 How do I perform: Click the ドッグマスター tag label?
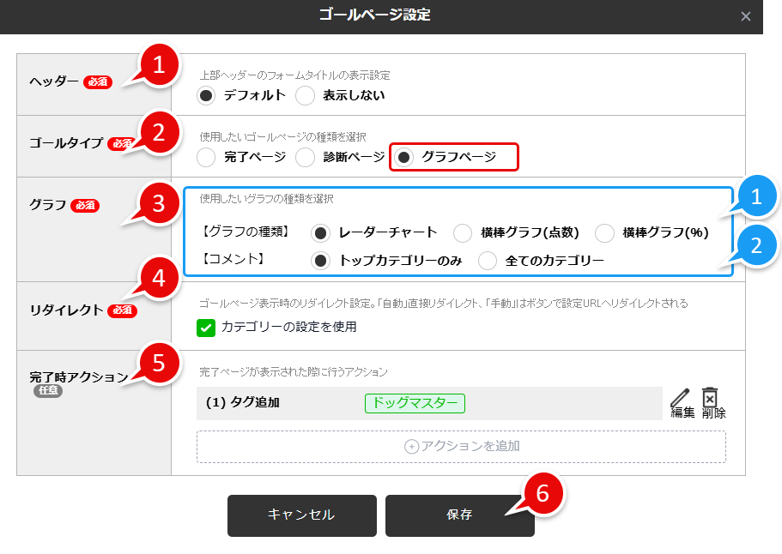tap(413, 403)
